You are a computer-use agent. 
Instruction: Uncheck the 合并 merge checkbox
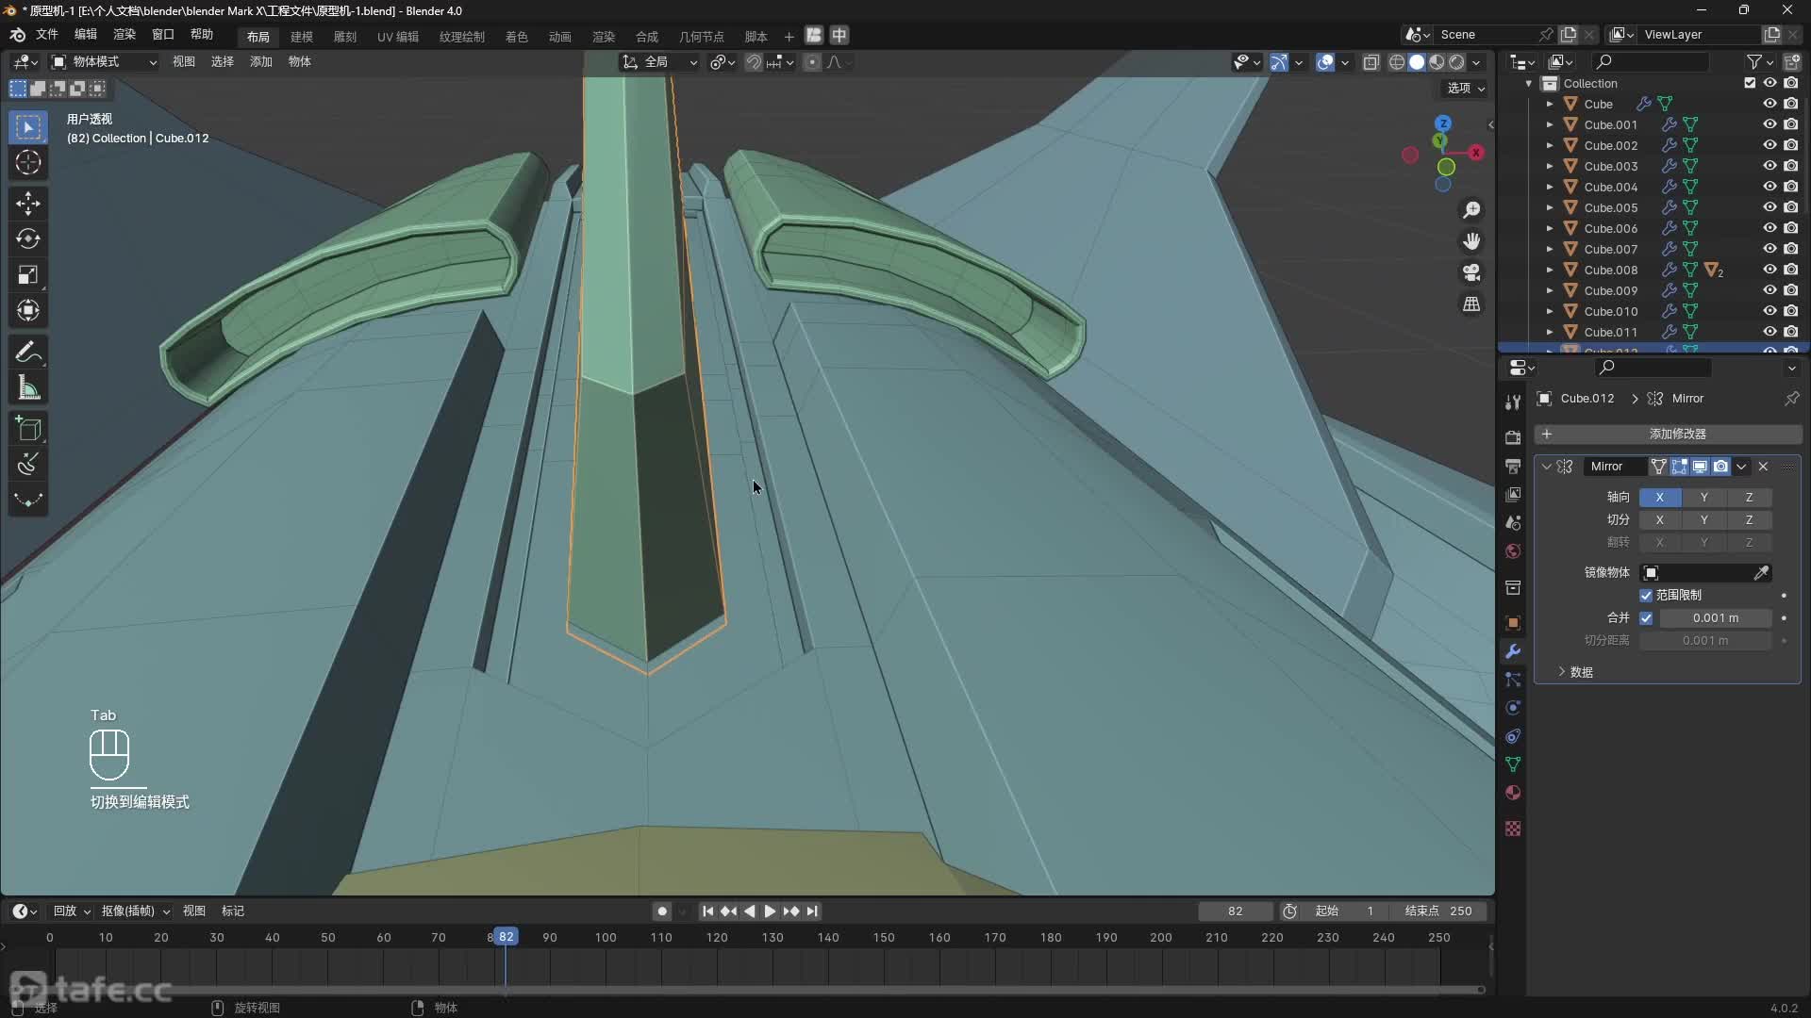[1646, 618]
